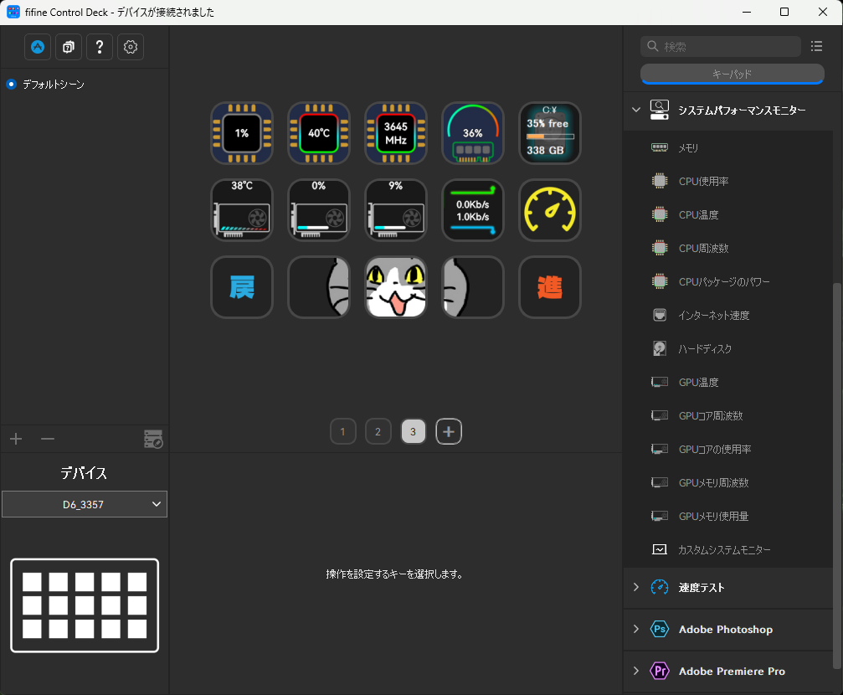843x695 pixels.
Task: Open the D6_3357 device dropdown
Action: (85, 504)
